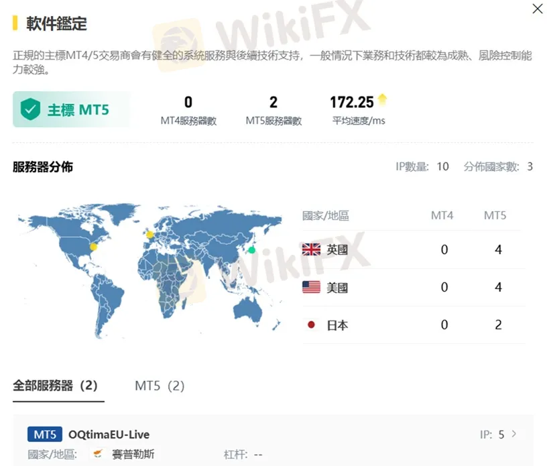Click the United Kingdom flag icon
Screen dimensions: 547x466
[311, 249]
